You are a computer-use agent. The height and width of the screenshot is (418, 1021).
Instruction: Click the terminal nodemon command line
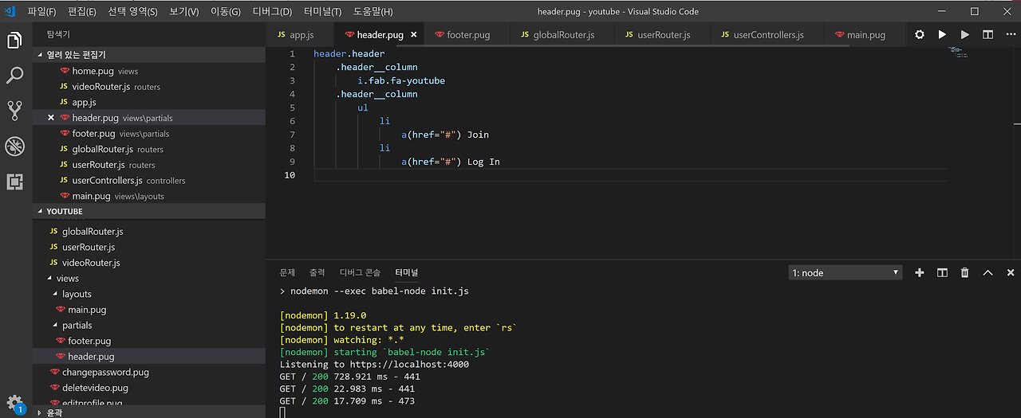(374, 291)
